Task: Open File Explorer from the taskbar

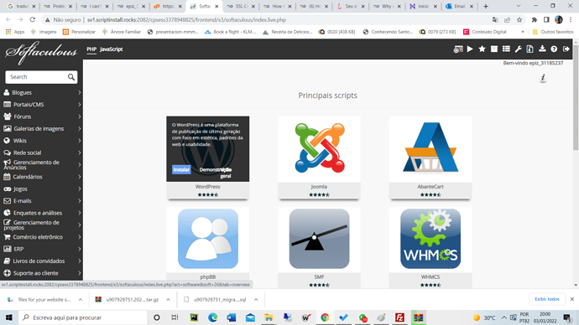Action: (x=269, y=317)
